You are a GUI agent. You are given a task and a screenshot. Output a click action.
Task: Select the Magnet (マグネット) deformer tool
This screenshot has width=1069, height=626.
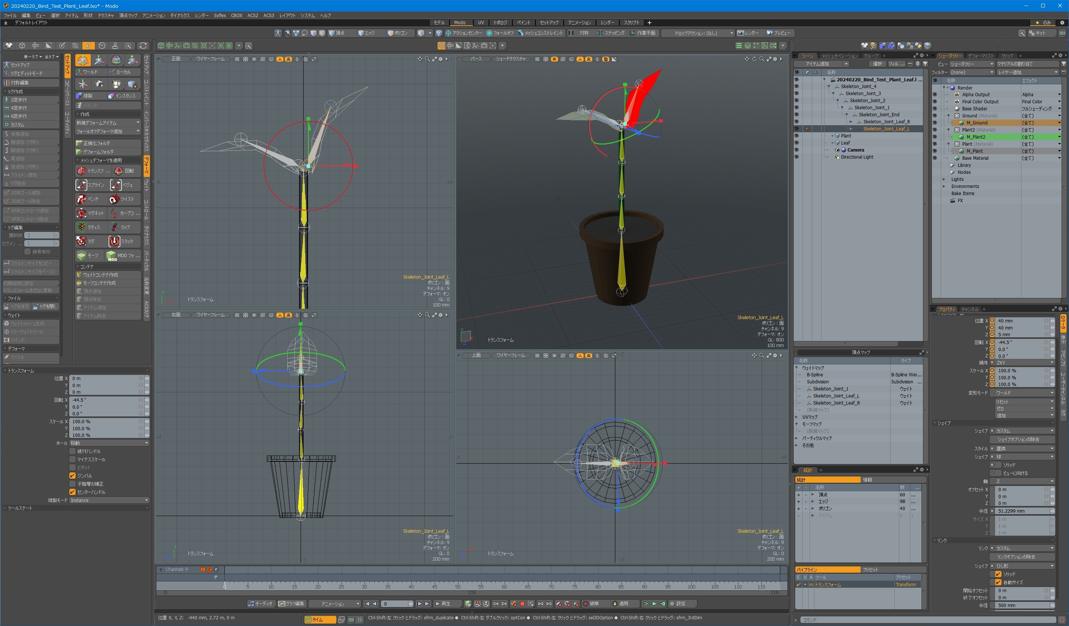pos(91,213)
